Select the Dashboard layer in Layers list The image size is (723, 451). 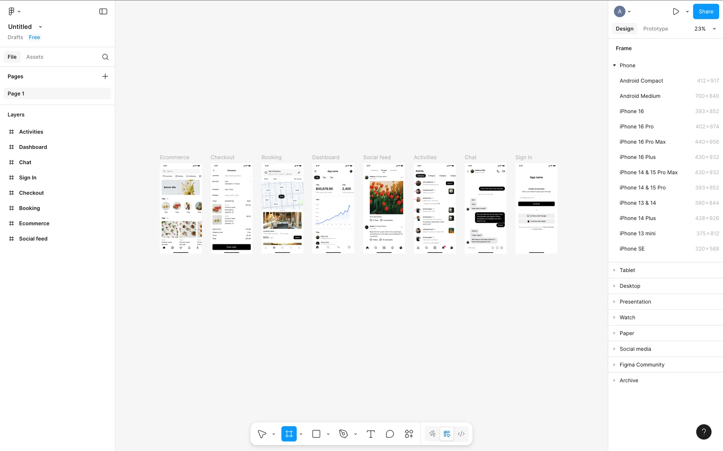pyautogui.click(x=33, y=147)
